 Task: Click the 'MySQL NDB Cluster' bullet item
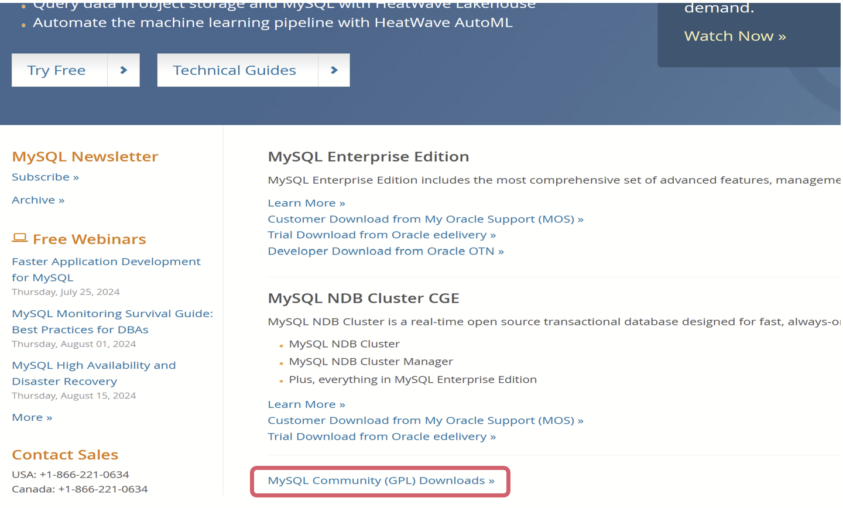point(344,344)
